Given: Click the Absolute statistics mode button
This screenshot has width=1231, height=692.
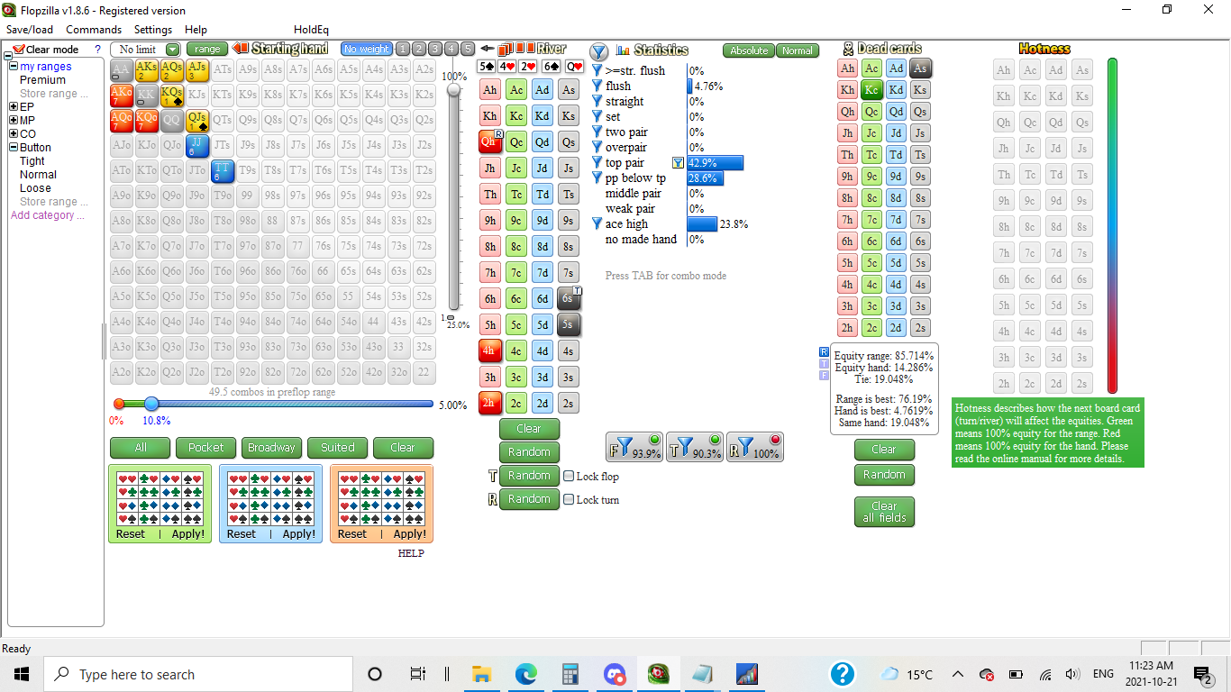Looking at the screenshot, I should point(749,50).
